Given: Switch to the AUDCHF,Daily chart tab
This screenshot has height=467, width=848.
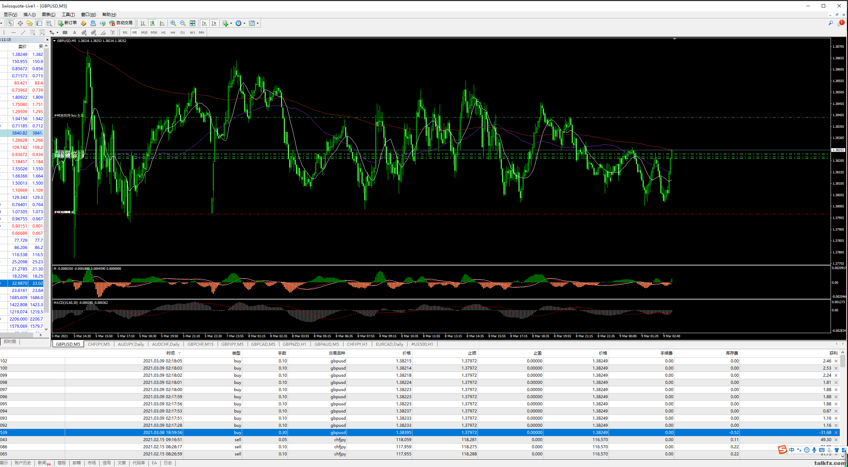Looking at the screenshot, I should (165, 344).
